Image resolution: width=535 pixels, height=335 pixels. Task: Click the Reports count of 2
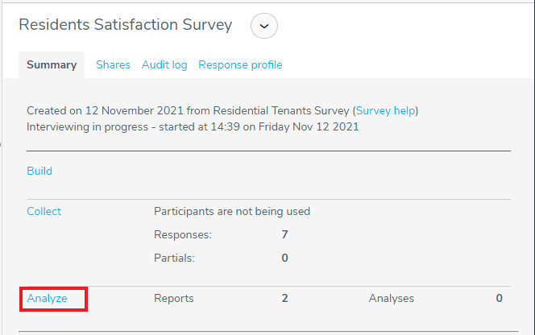pos(285,299)
